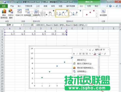
Task: Open font name dropdown in mini toolbar
Action: click(81, 50)
